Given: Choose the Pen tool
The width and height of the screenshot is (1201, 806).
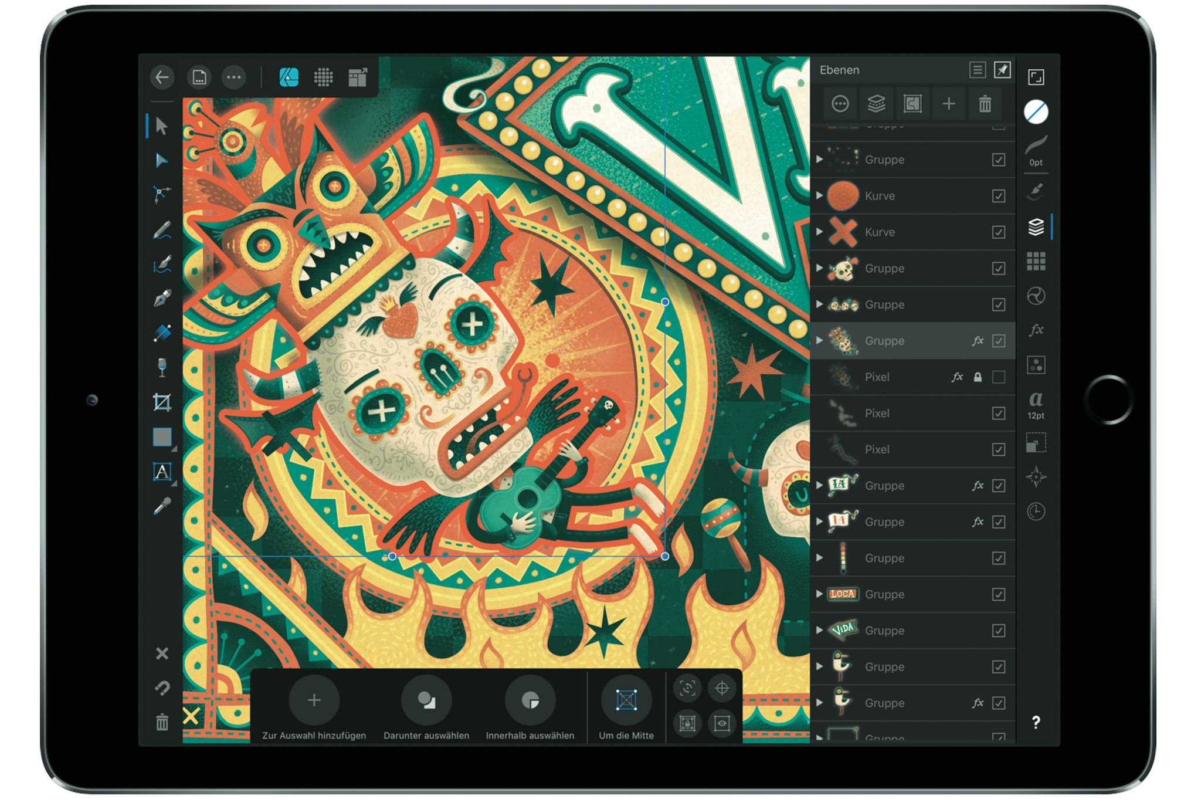Looking at the screenshot, I should pos(162,299).
